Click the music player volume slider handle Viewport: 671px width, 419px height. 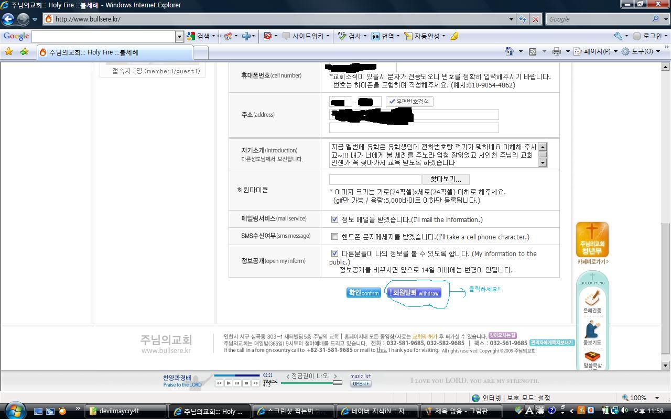338,382
